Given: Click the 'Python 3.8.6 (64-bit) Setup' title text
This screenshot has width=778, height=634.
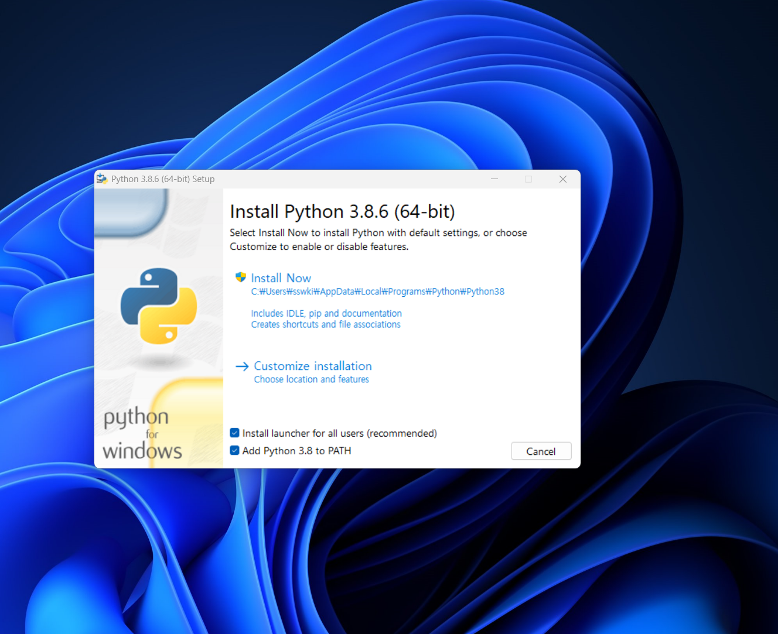Looking at the screenshot, I should pyautogui.click(x=163, y=179).
